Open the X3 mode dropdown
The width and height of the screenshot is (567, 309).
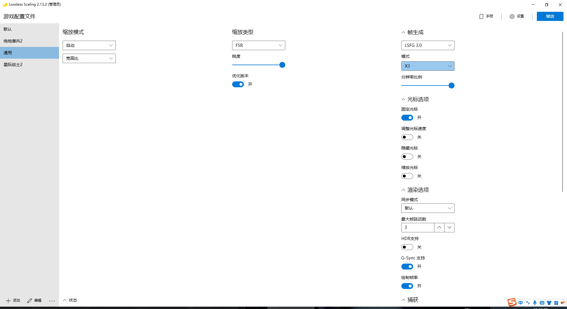(428, 66)
